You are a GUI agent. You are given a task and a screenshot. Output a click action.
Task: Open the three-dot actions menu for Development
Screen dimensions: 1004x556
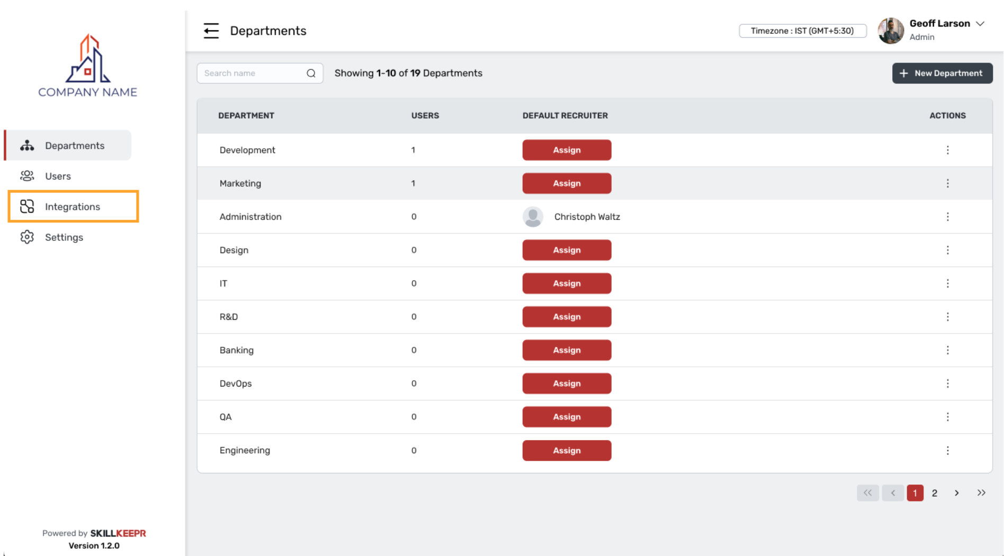click(x=947, y=150)
